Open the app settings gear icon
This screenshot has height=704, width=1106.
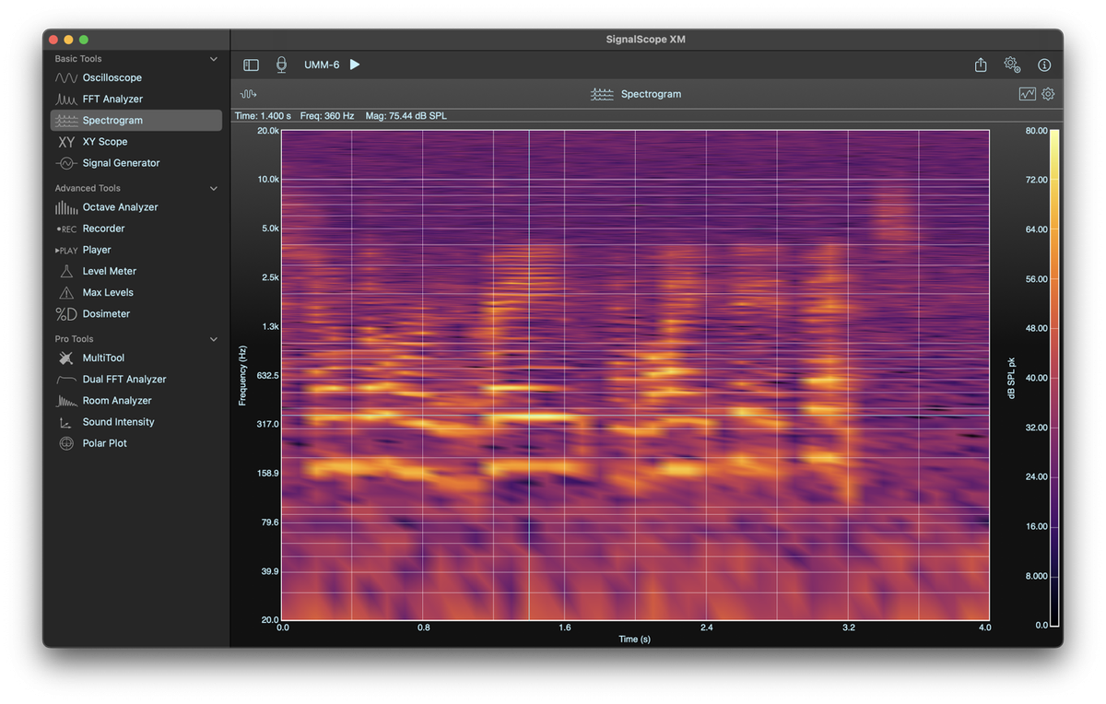pyautogui.click(x=1012, y=65)
